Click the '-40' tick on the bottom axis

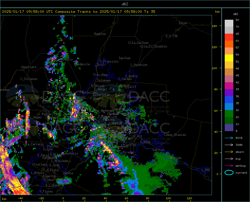(x=20, y=198)
